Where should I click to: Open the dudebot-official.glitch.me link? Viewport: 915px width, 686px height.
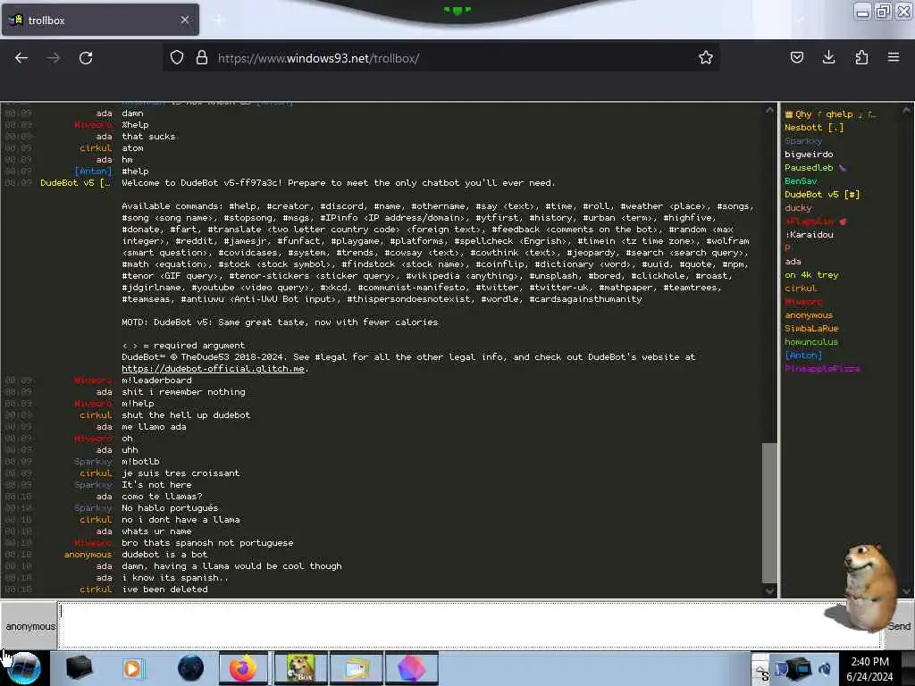point(213,369)
